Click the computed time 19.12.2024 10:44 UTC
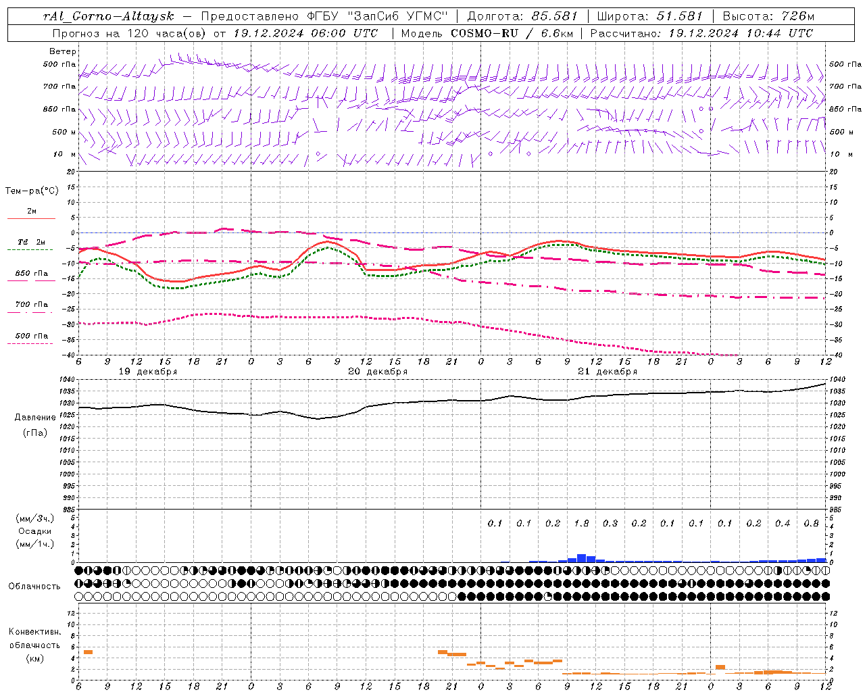The height and width of the screenshot is (692, 865). [740, 33]
